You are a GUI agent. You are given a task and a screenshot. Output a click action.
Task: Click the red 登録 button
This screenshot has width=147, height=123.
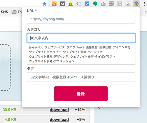pyautogui.click(x=81, y=94)
